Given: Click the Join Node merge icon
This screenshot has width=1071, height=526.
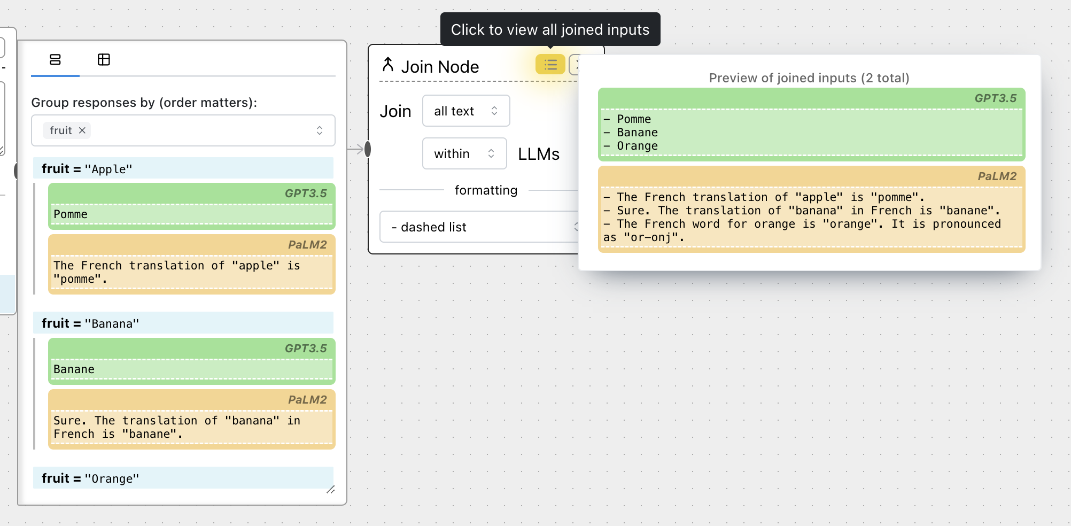Looking at the screenshot, I should coord(388,65).
